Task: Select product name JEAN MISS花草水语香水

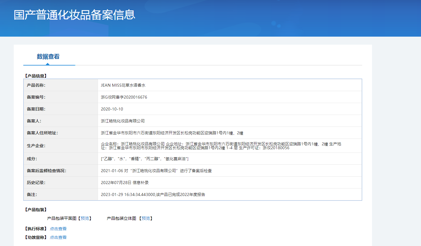Action: 123,85
